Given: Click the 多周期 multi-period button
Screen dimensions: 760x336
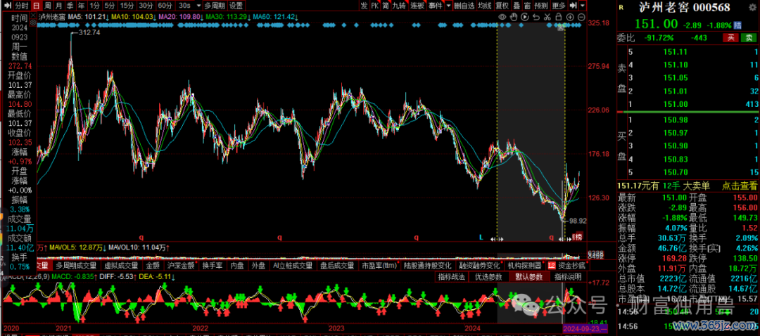Looking at the screenshot, I should (x=215, y=6).
